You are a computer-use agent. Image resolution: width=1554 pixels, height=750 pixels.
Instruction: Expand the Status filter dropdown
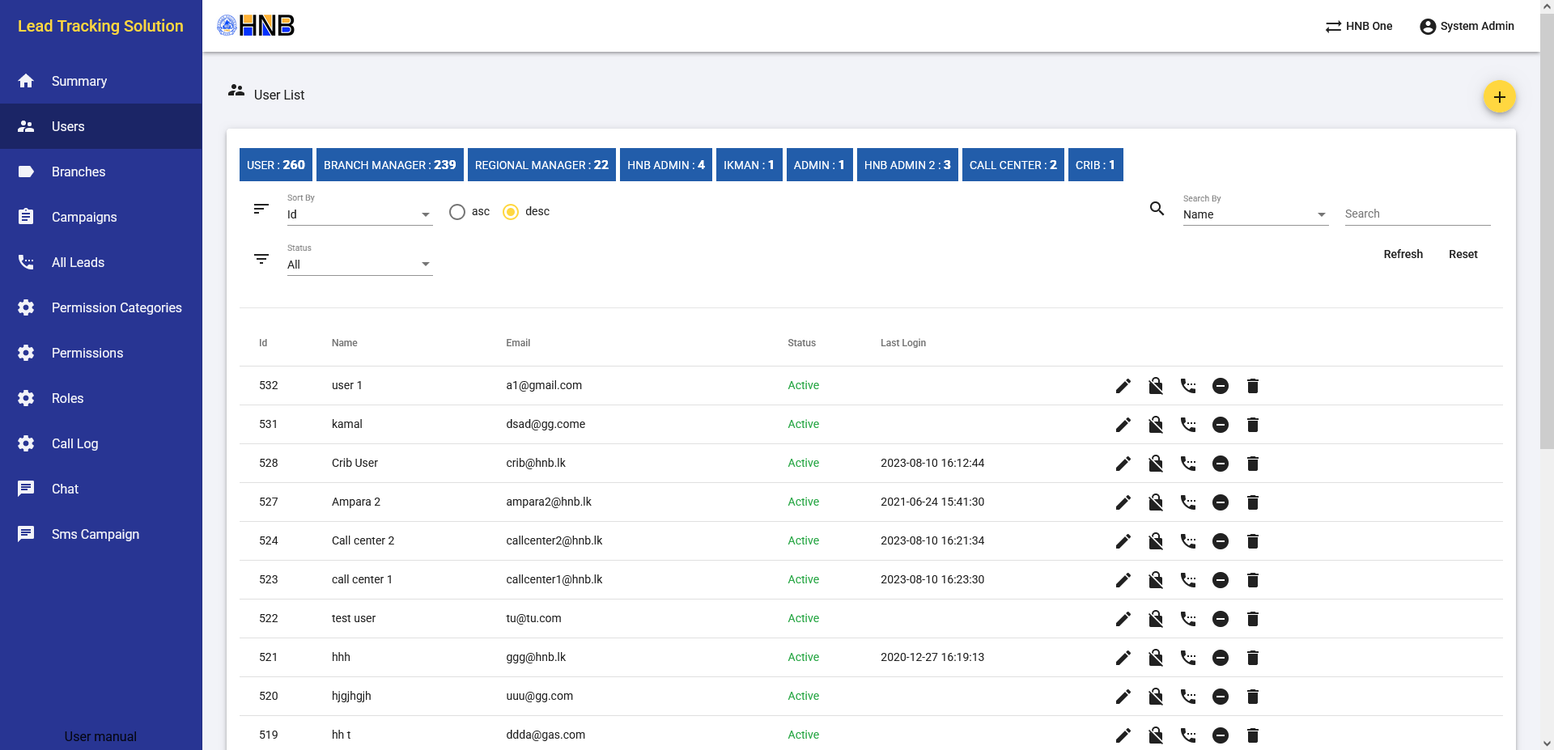pos(359,265)
